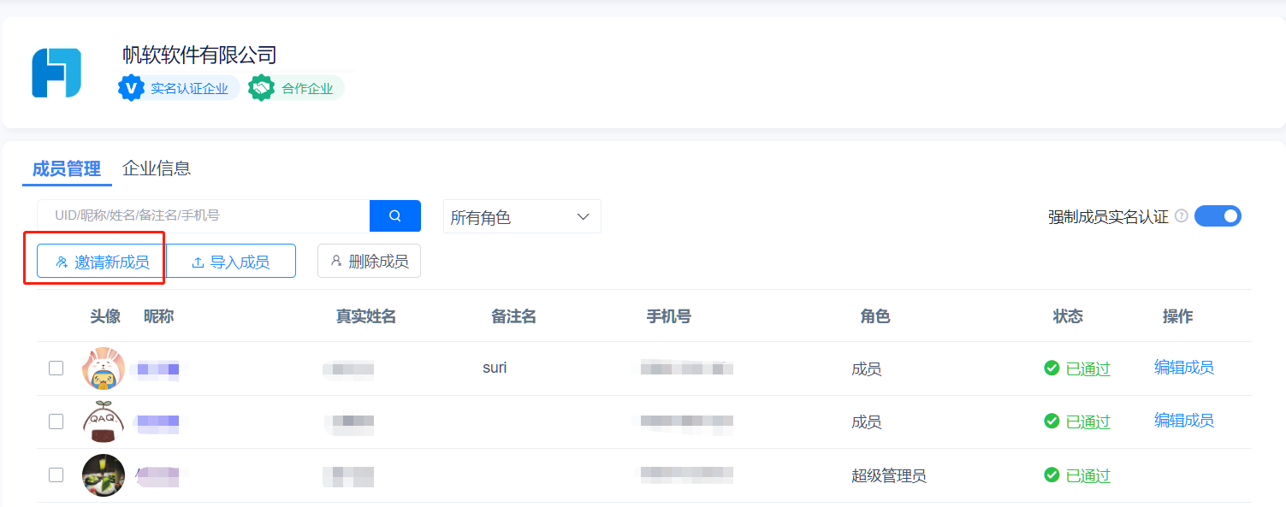Screen dimensions: 1286x507
Task: Click 编辑成员 in the QAQ avatar row
Action: point(1184,421)
